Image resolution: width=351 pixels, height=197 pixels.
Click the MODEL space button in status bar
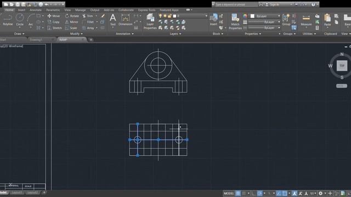pyautogui.click(x=229, y=193)
